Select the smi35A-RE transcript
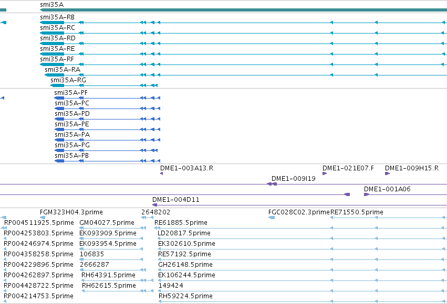 tap(57, 49)
